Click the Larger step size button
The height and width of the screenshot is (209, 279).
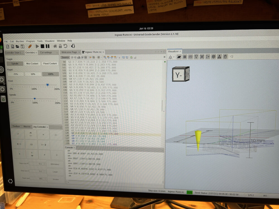coord(55,172)
